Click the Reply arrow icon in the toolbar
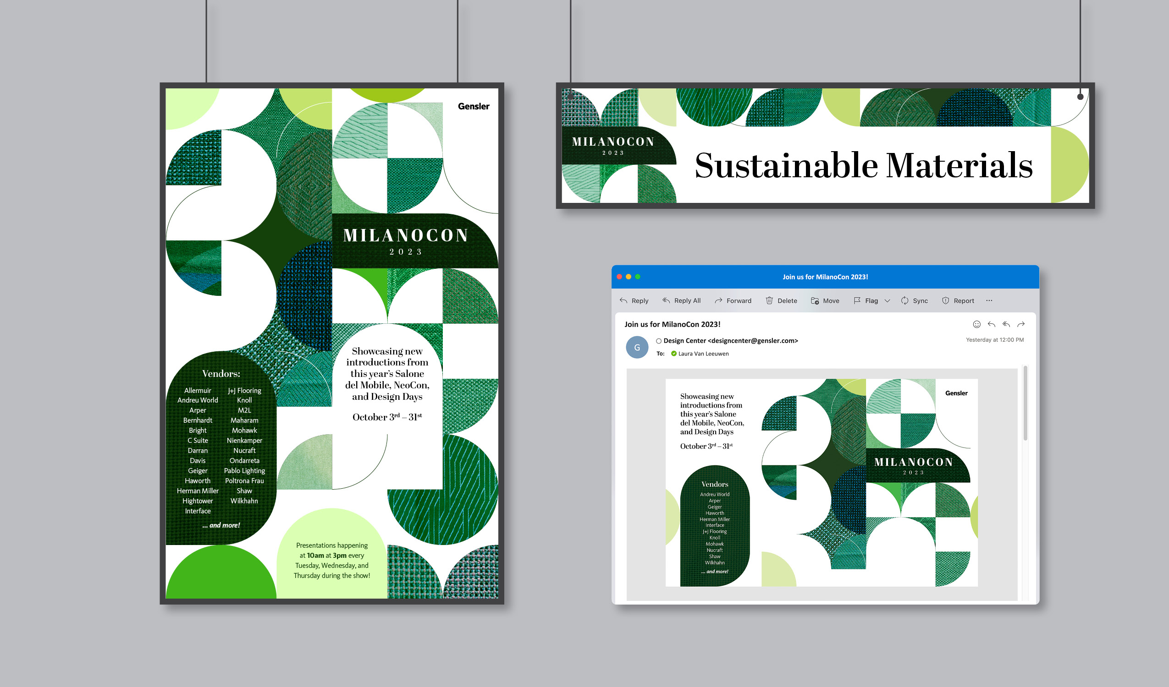This screenshot has height=687, width=1169. coord(623,301)
